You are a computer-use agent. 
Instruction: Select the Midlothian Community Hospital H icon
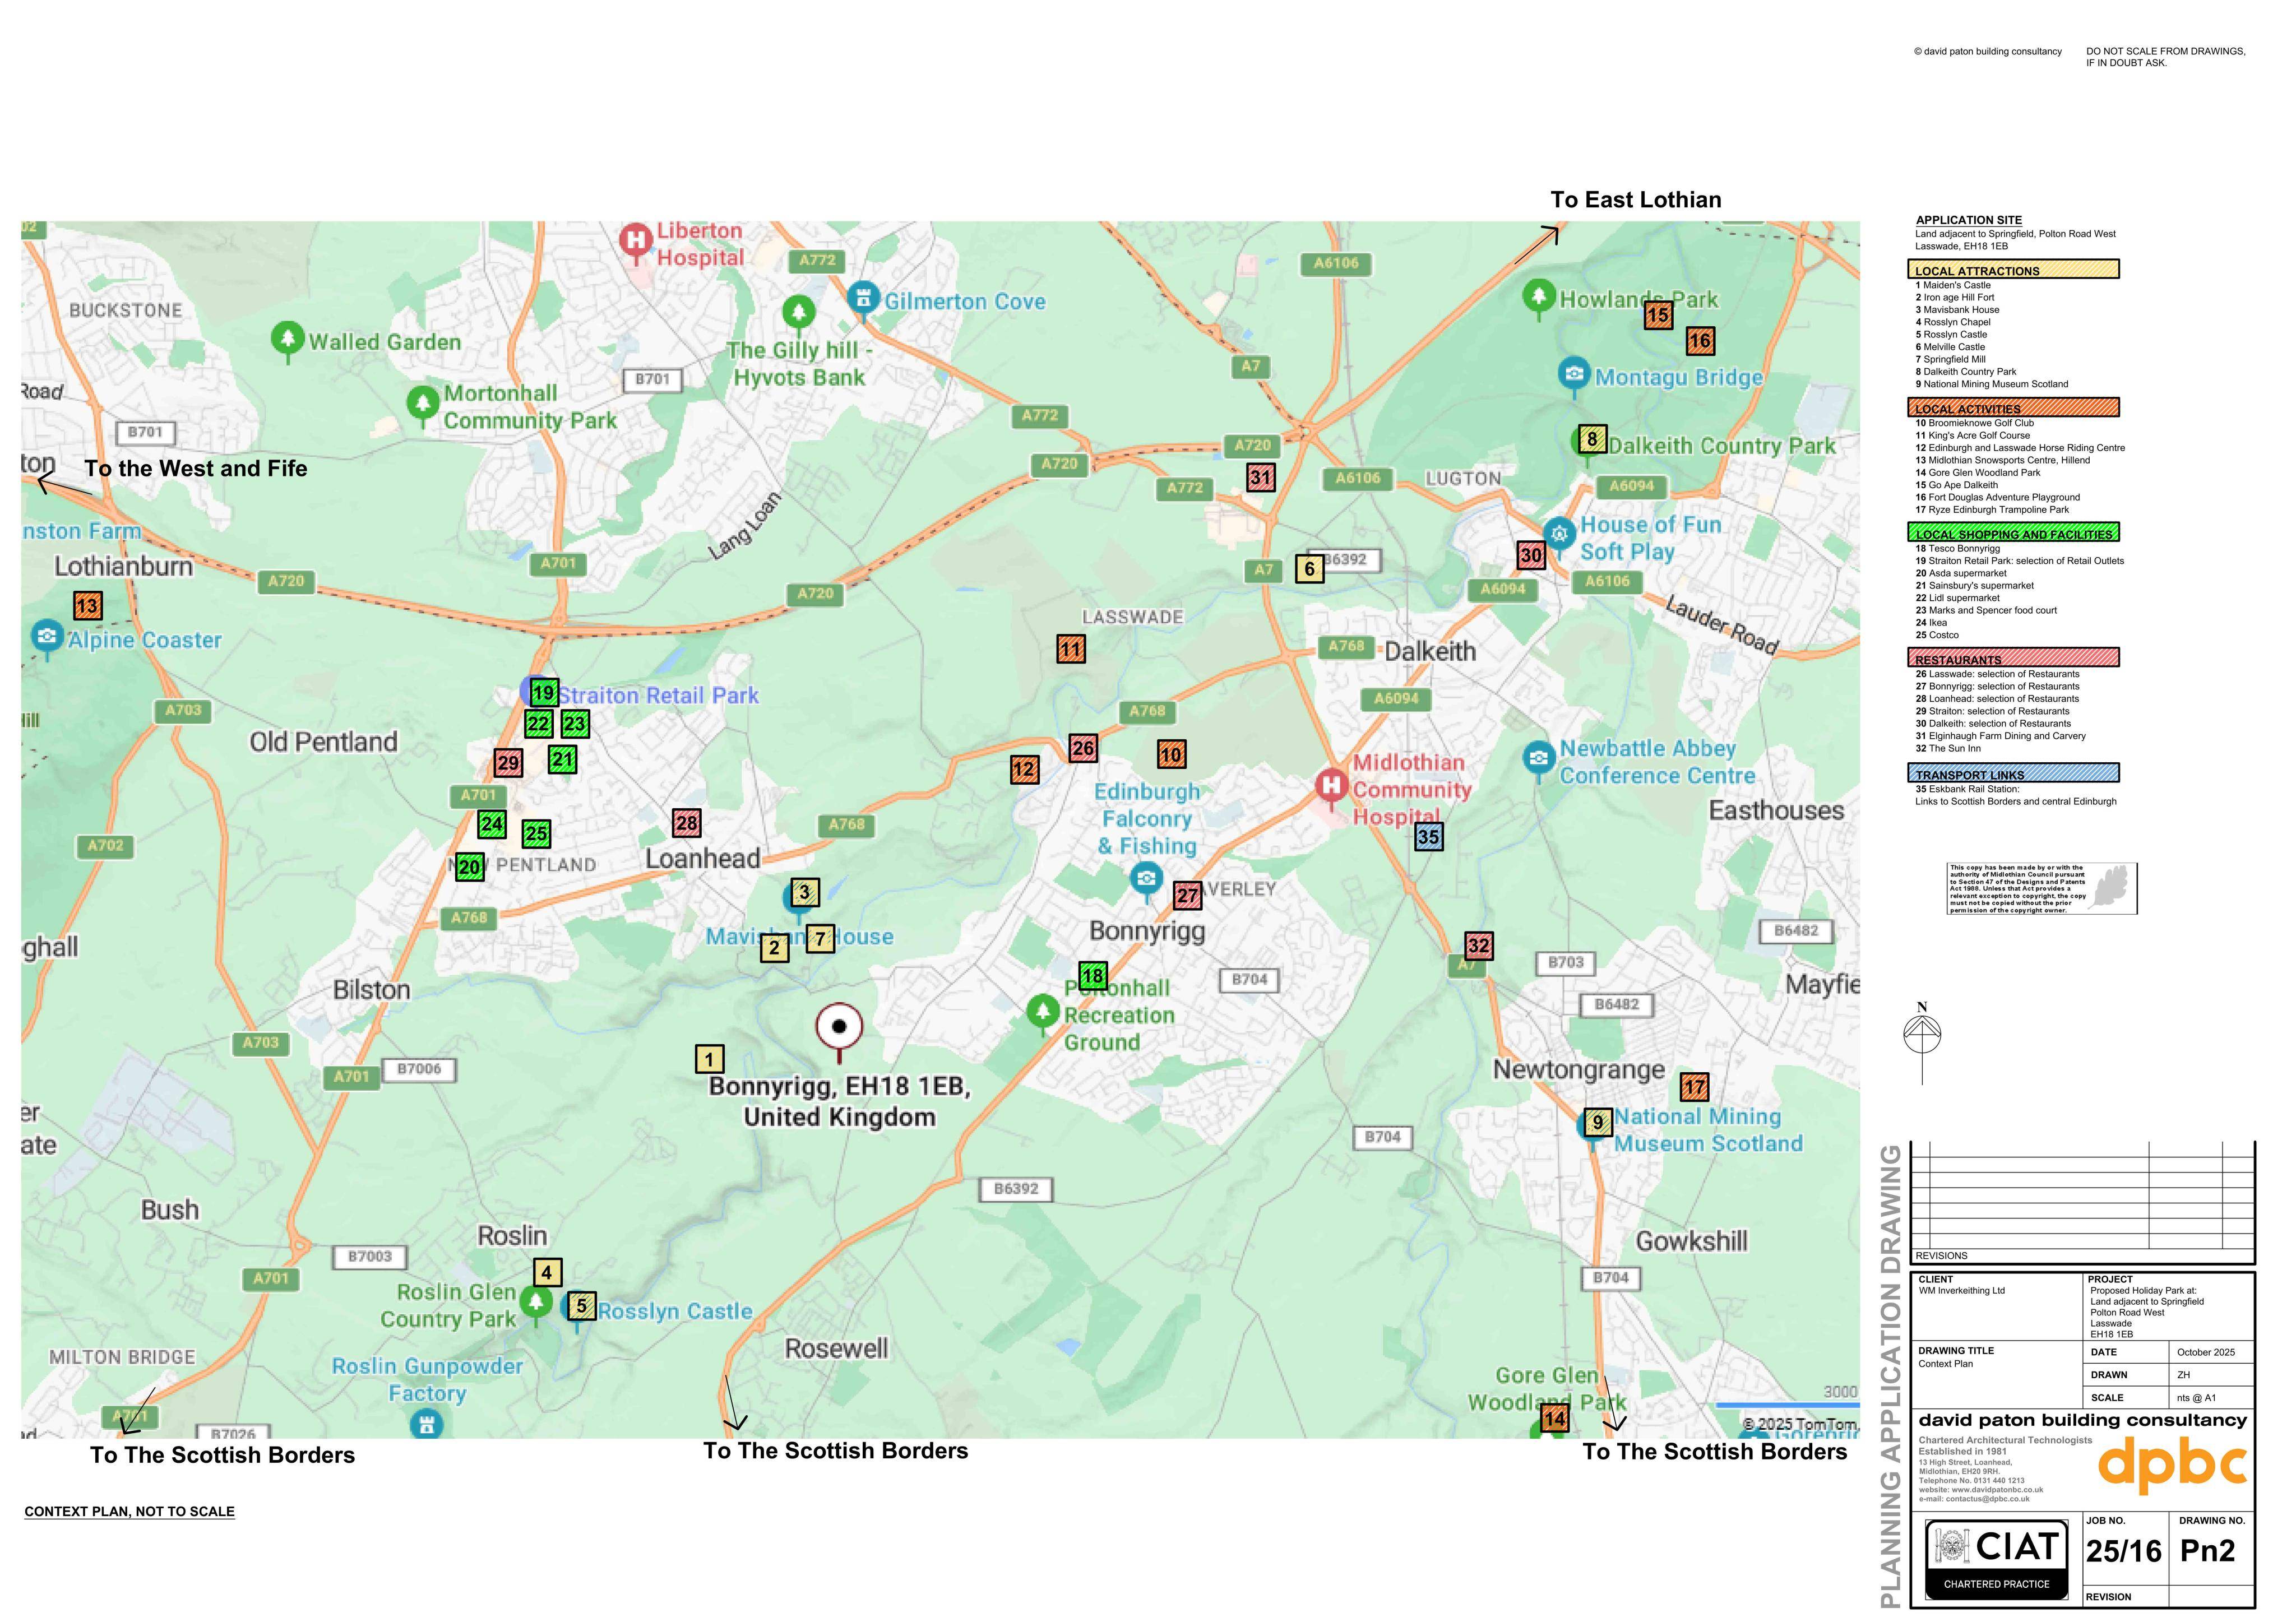point(1331,787)
